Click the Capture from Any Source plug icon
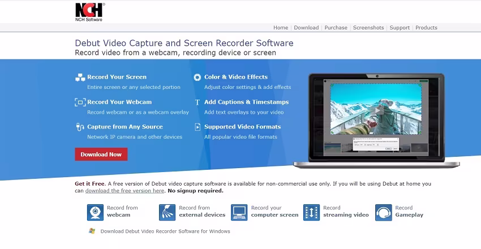Image resolution: width=481 pixels, height=249 pixels. [x=80, y=127]
